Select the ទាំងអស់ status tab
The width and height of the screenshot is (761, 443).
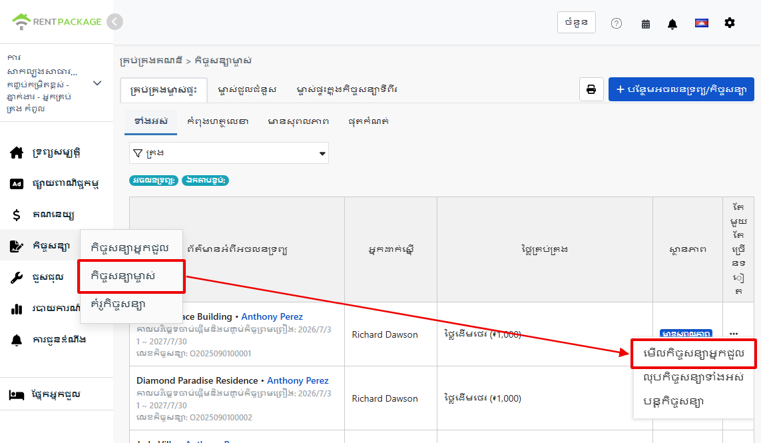point(150,121)
